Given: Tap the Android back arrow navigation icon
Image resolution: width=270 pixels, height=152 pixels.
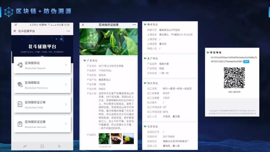Looking at the screenshot, I should pyautogui.click(x=59, y=146).
